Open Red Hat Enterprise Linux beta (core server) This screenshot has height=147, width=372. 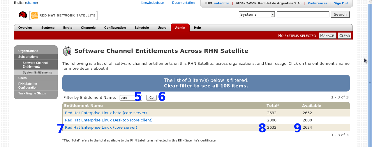106,113
